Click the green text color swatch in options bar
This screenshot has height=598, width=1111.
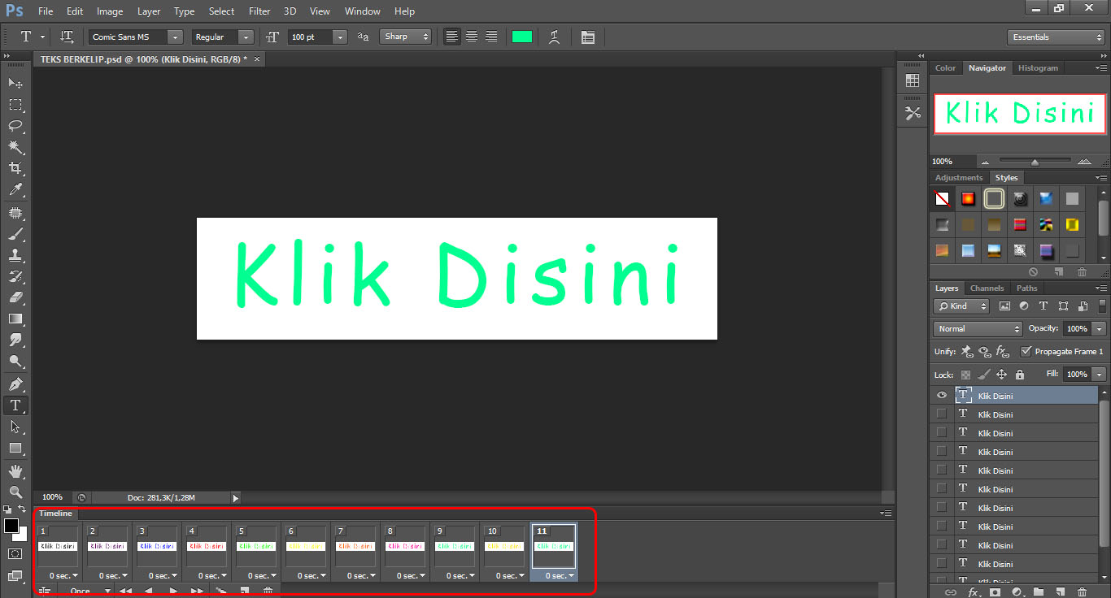point(521,37)
